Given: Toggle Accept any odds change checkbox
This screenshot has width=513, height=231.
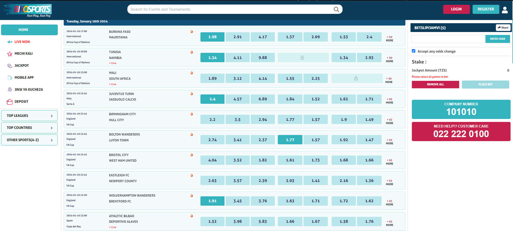Looking at the screenshot, I should click(414, 51).
